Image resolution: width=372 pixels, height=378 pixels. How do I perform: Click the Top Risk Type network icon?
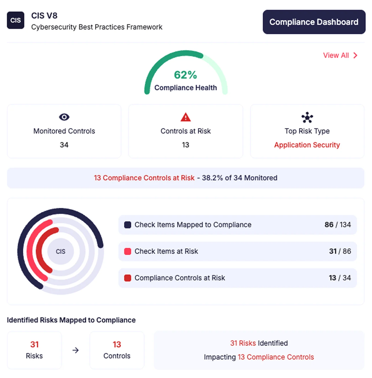307,117
